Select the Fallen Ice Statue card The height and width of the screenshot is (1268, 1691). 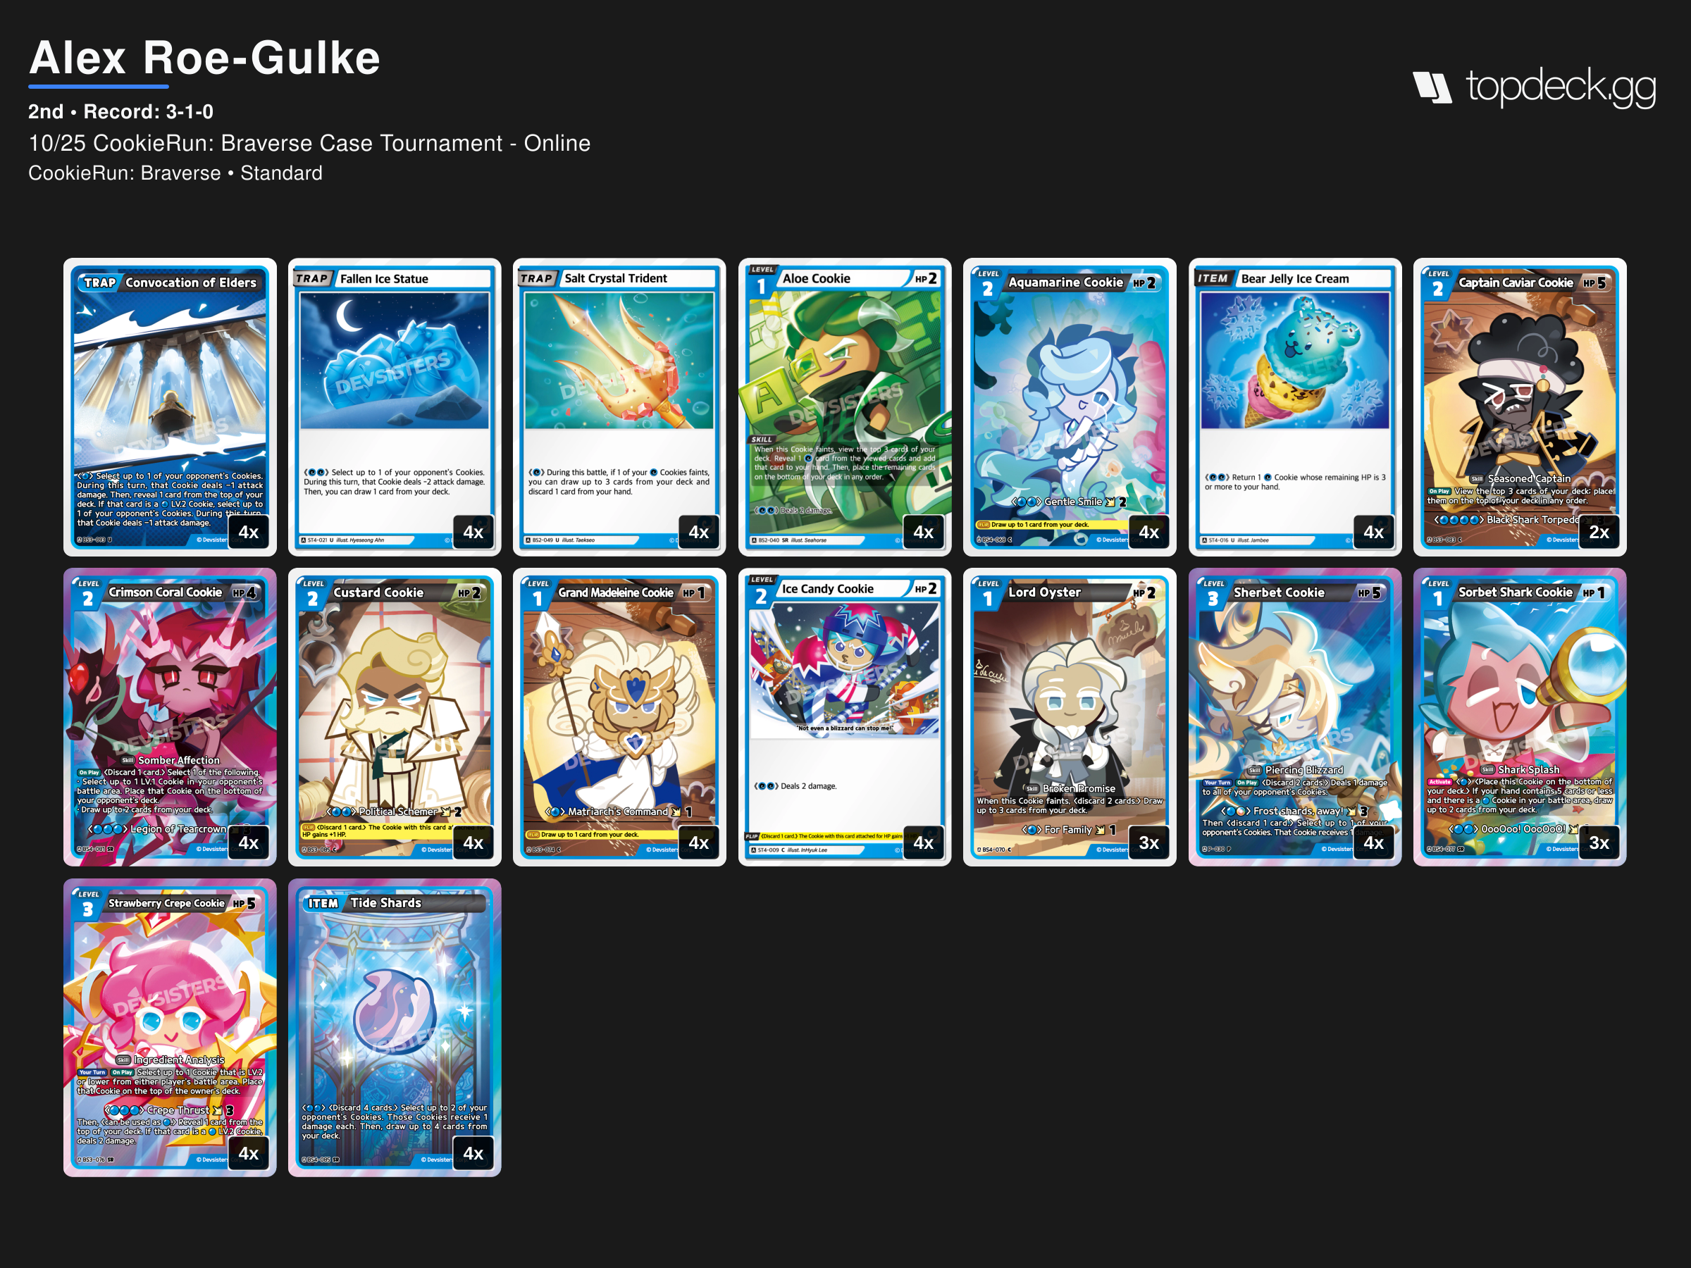click(x=395, y=406)
